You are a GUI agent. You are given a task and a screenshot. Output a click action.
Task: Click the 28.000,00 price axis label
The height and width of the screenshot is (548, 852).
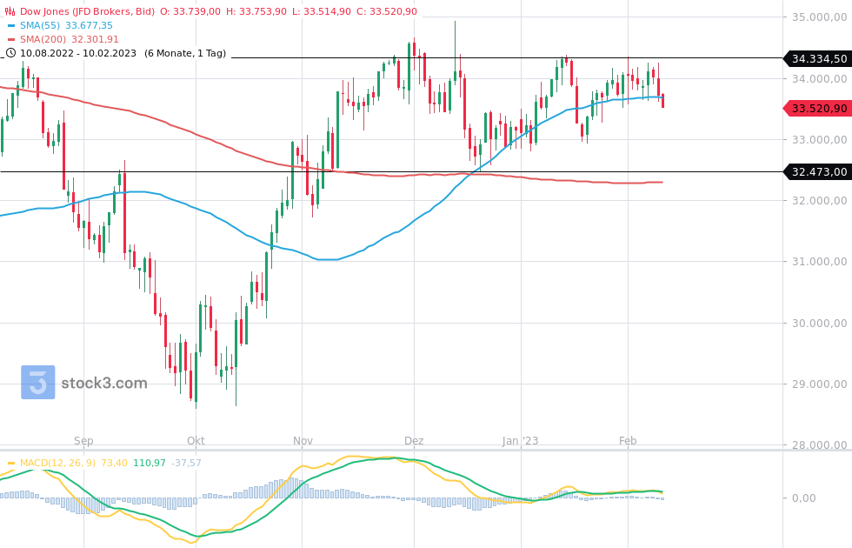819,444
